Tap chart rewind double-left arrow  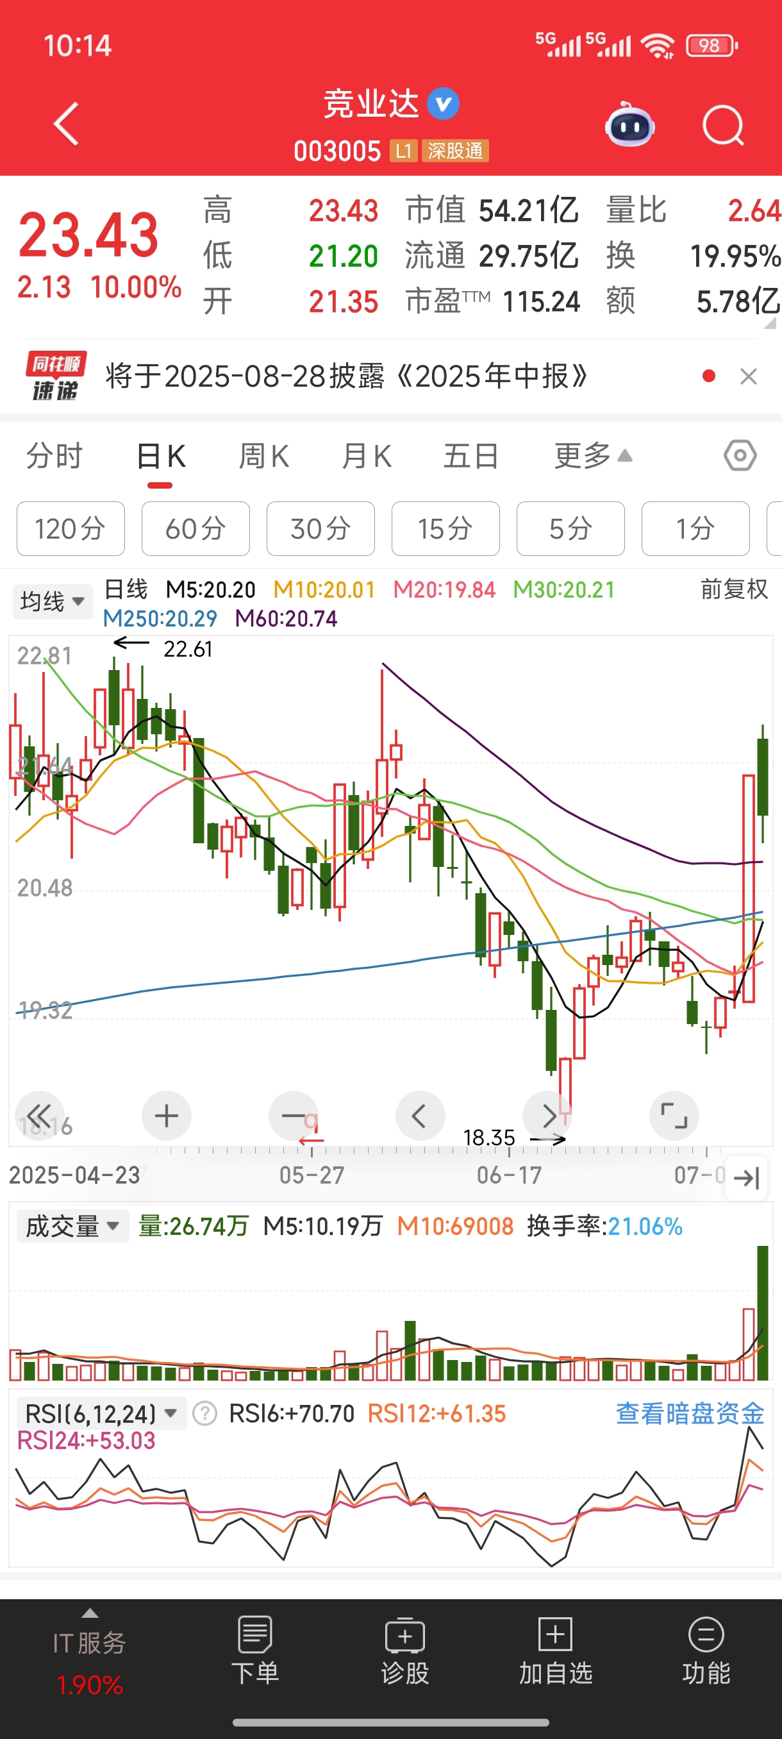point(39,1115)
